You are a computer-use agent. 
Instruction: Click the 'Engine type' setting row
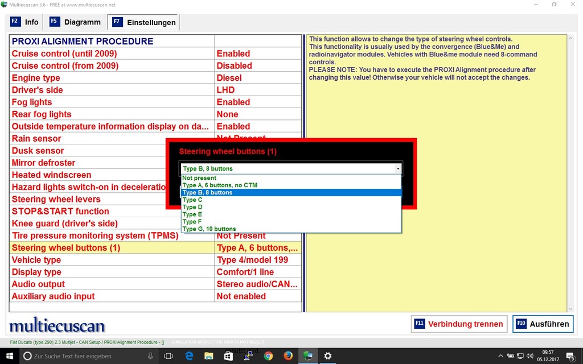click(155, 77)
